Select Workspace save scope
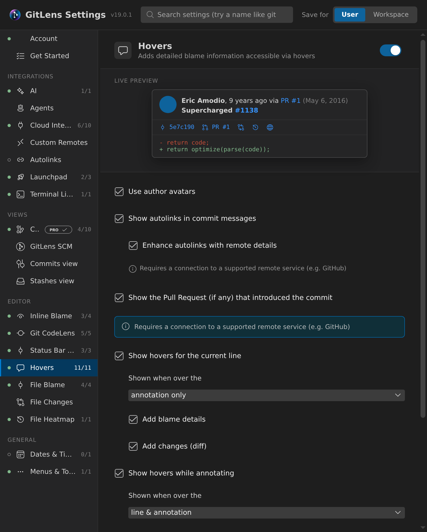This screenshot has width=427, height=532. (x=391, y=15)
